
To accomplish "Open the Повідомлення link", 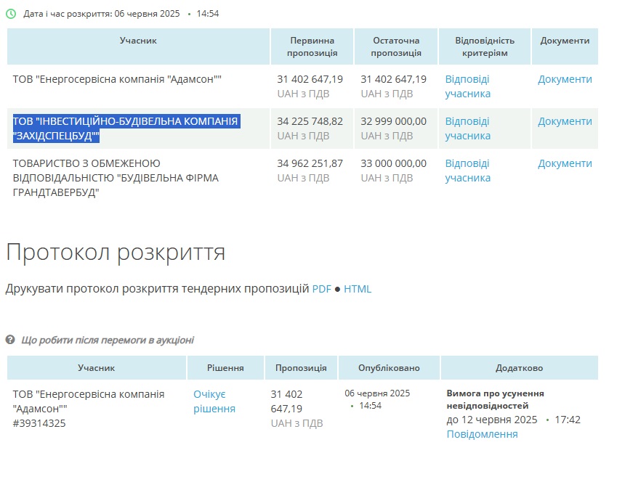I will click(x=482, y=434).
